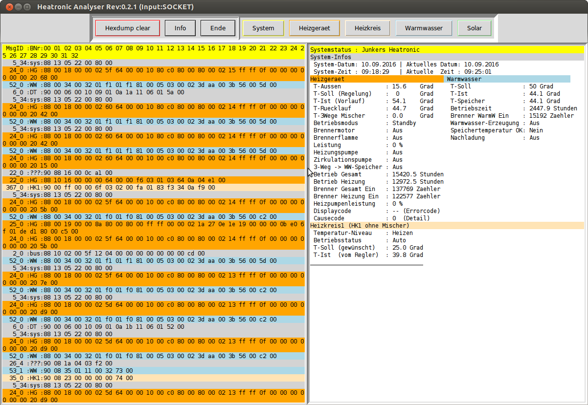Select the Heizungspumpe Aus row
Screen dimensions: 588x405
[358, 152]
